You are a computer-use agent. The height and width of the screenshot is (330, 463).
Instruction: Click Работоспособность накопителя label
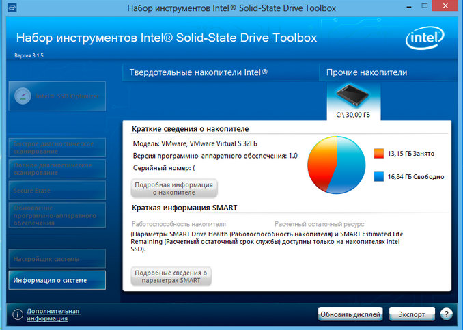click(179, 224)
